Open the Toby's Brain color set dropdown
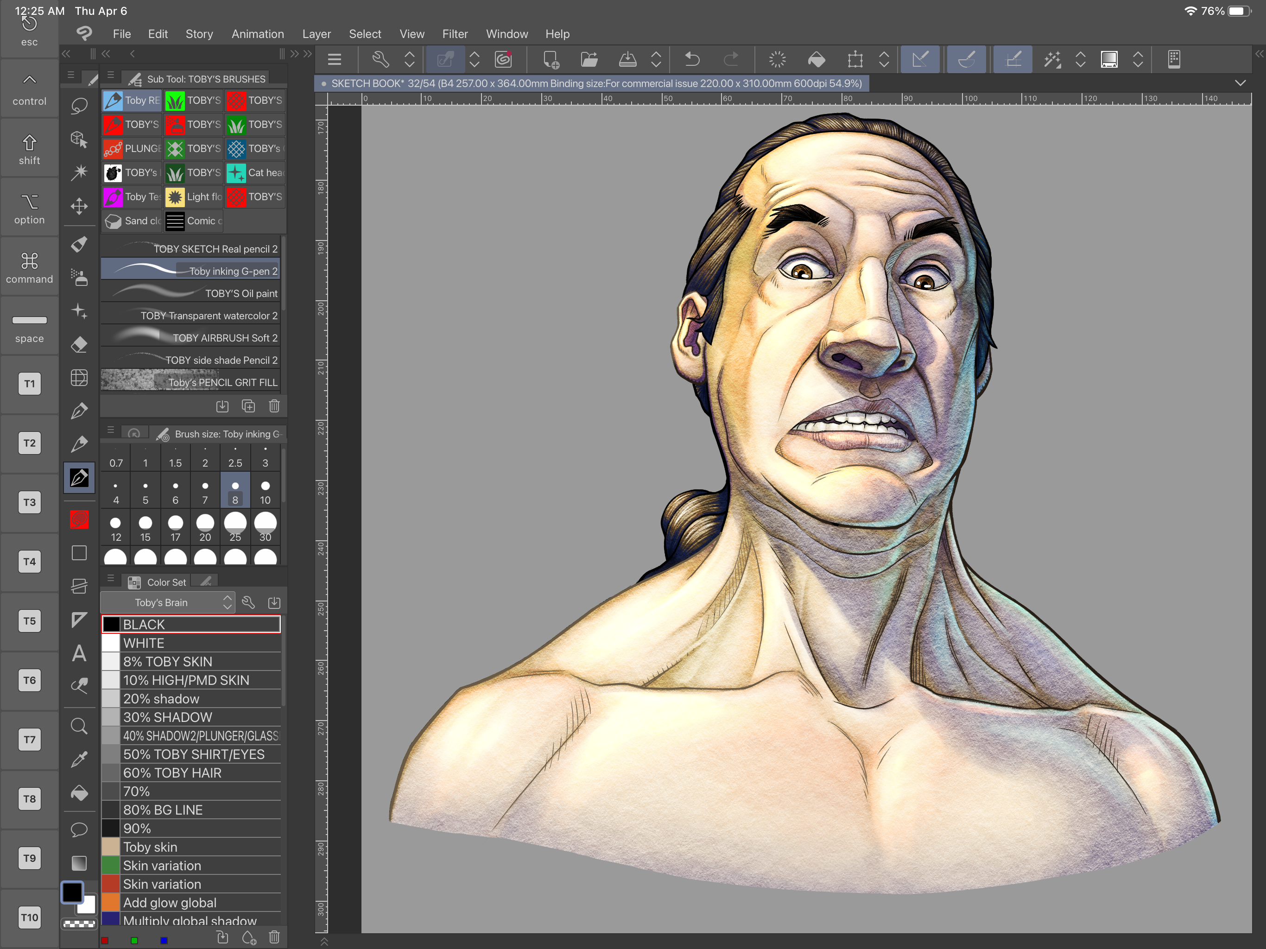The height and width of the screenshot is (949, 1266). click(168, 602)
